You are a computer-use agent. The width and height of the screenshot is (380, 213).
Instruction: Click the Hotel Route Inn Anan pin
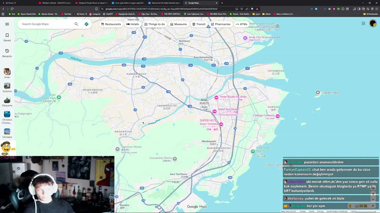(x=216, y=97)
